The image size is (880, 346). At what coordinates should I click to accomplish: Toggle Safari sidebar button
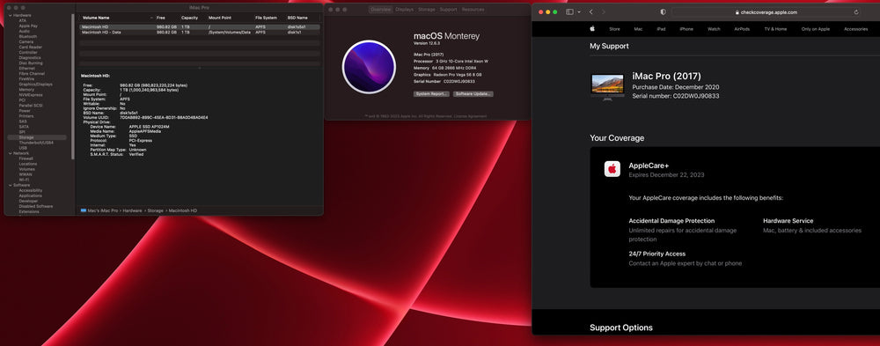569,11
